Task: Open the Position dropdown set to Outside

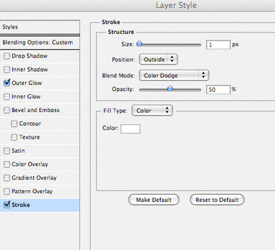Action: click(158, 59)
